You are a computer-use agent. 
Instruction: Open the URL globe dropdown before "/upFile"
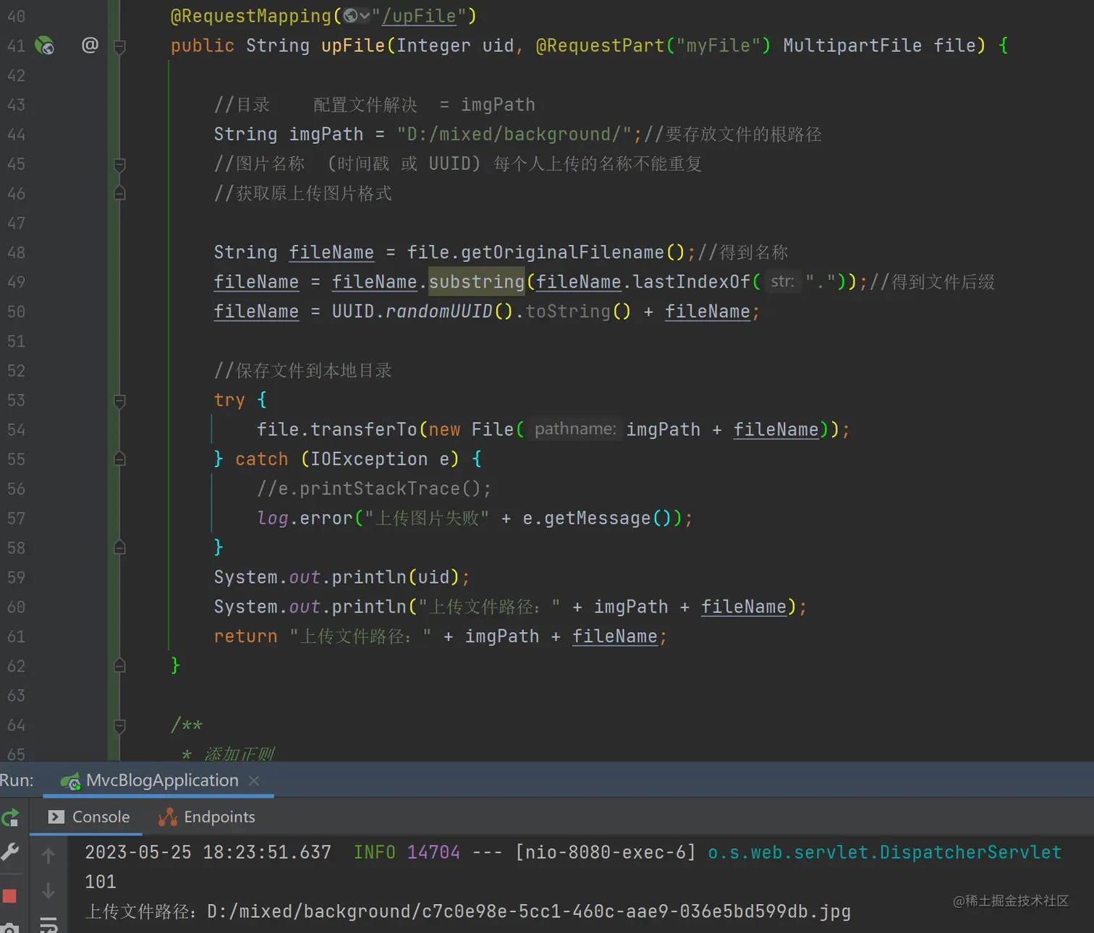[x=357, y=15]
